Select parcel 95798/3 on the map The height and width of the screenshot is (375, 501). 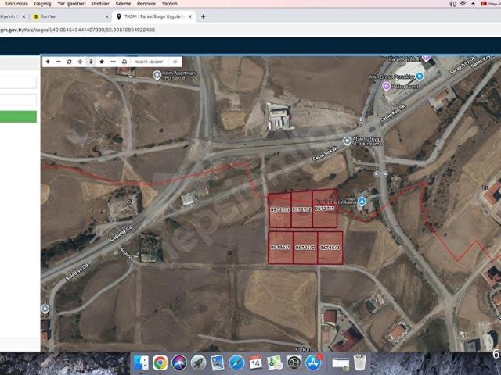(x=330, y=248)
